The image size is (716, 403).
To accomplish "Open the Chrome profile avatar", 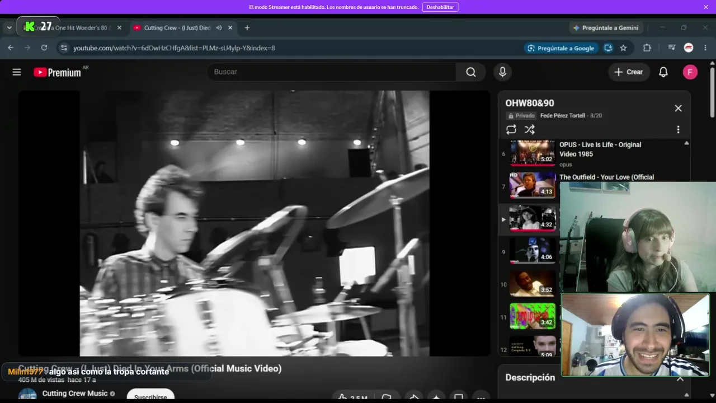I will point(689,48).
